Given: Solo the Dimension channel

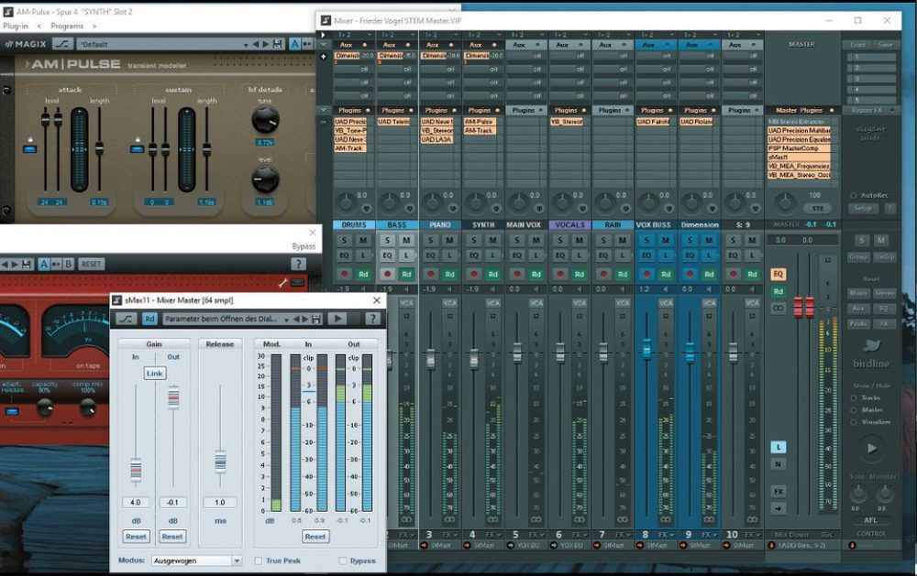Looking at the screenshot, I should [x=691, y=240].
